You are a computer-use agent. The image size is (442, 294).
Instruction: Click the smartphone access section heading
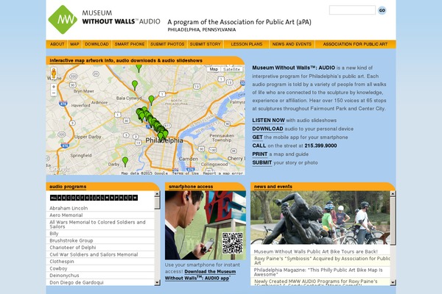191,187
